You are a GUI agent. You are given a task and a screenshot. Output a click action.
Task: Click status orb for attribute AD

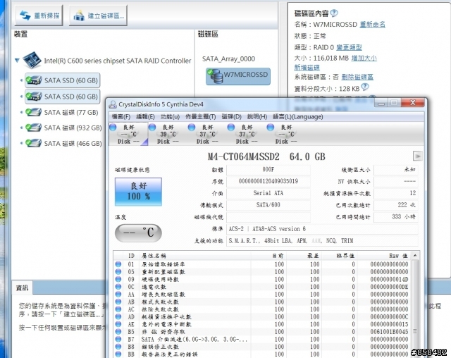pyautogui.click(x=118, y=316)
